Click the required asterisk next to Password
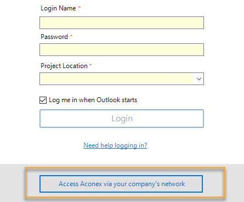This screenshot has height=202, width=244. pyautogui.click(x=71, y=36)
